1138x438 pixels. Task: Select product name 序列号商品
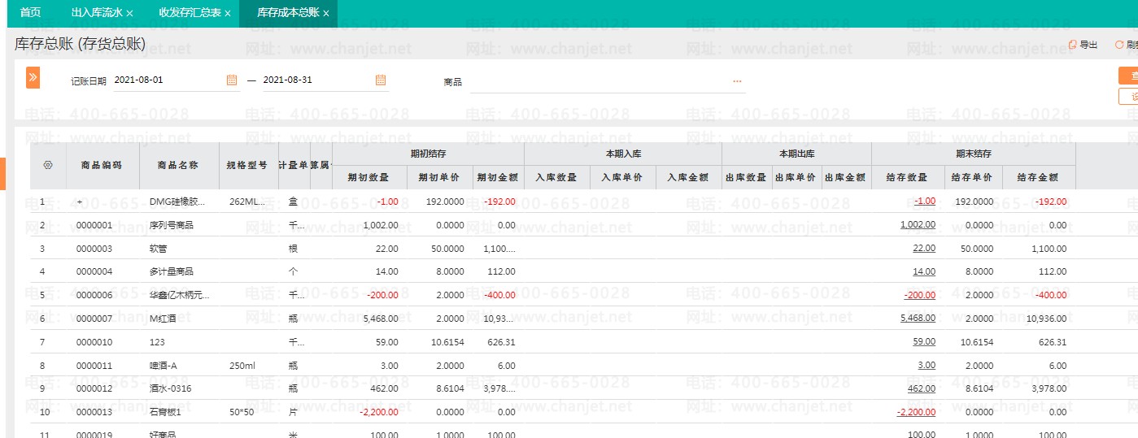172,225
